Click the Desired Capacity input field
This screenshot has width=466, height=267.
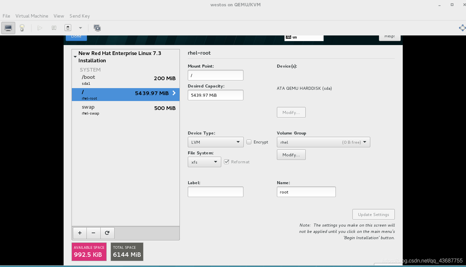pyautogui.click(x=216, y=95)
